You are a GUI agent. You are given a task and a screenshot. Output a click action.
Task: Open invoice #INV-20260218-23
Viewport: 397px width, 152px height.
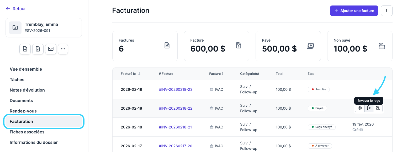(x=176, y=89)
